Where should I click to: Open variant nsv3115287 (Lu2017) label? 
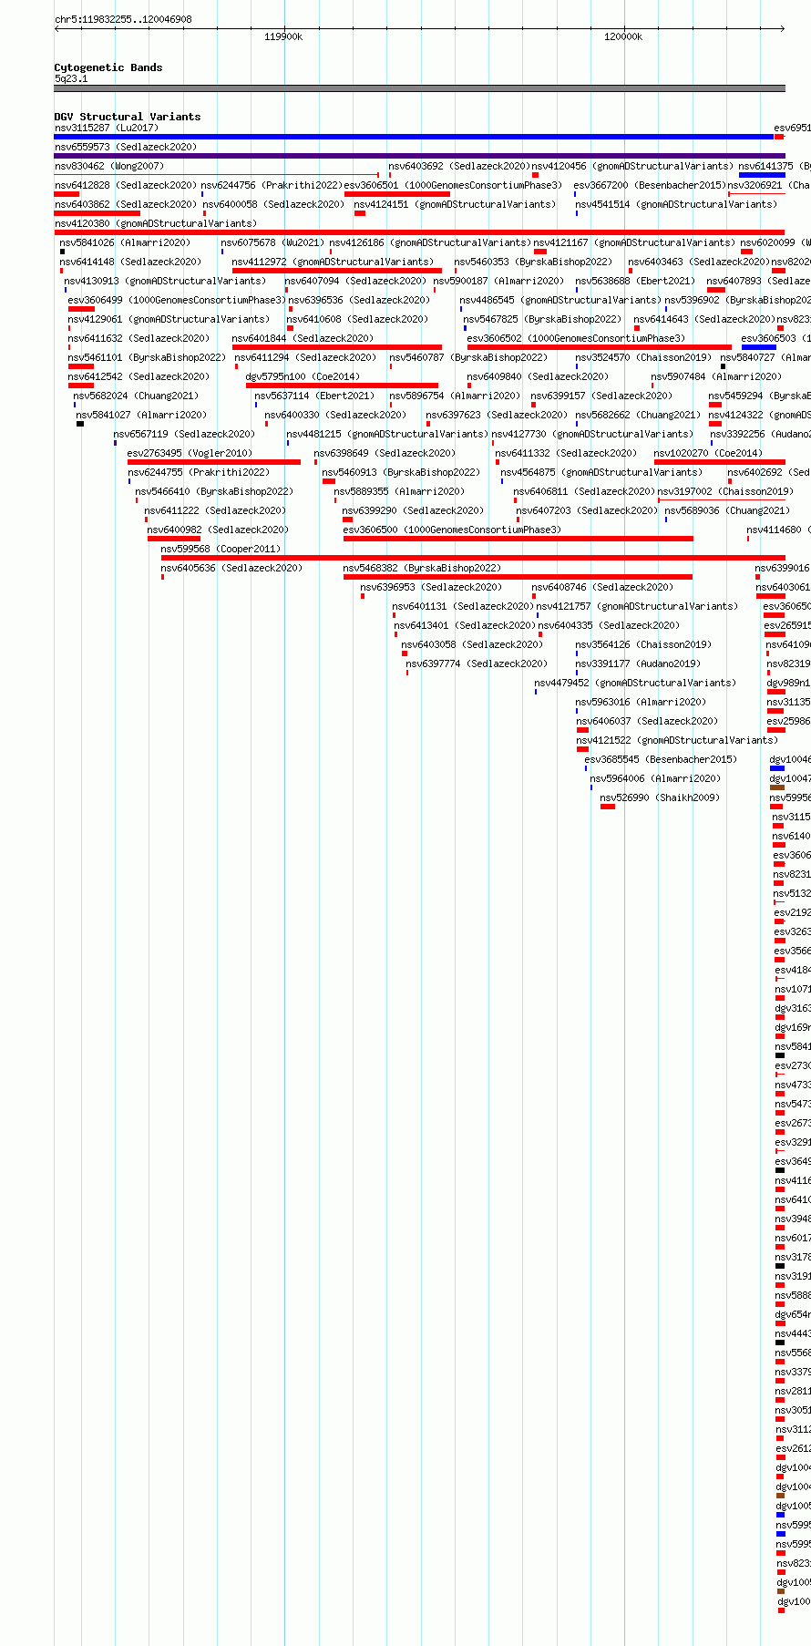(x=106, y=128)
